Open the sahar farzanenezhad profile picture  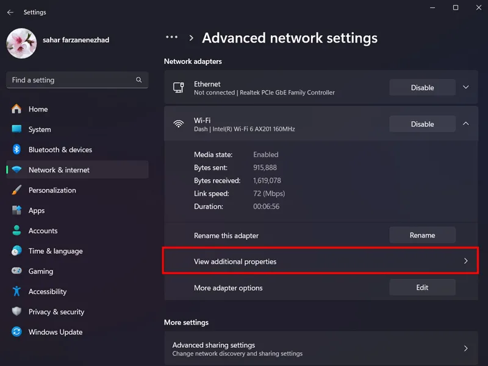21,43
